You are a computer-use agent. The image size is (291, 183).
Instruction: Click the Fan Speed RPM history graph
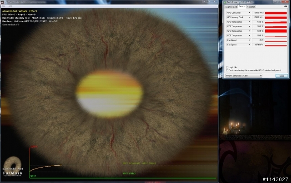(276, 45)
